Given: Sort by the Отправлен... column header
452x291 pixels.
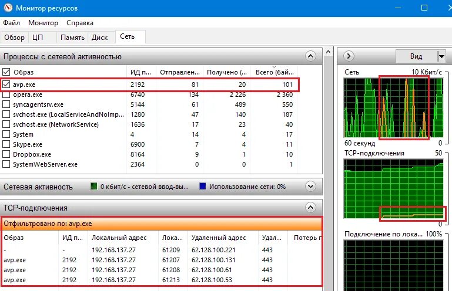Looking at the screenshot, I should coord(180,72).
